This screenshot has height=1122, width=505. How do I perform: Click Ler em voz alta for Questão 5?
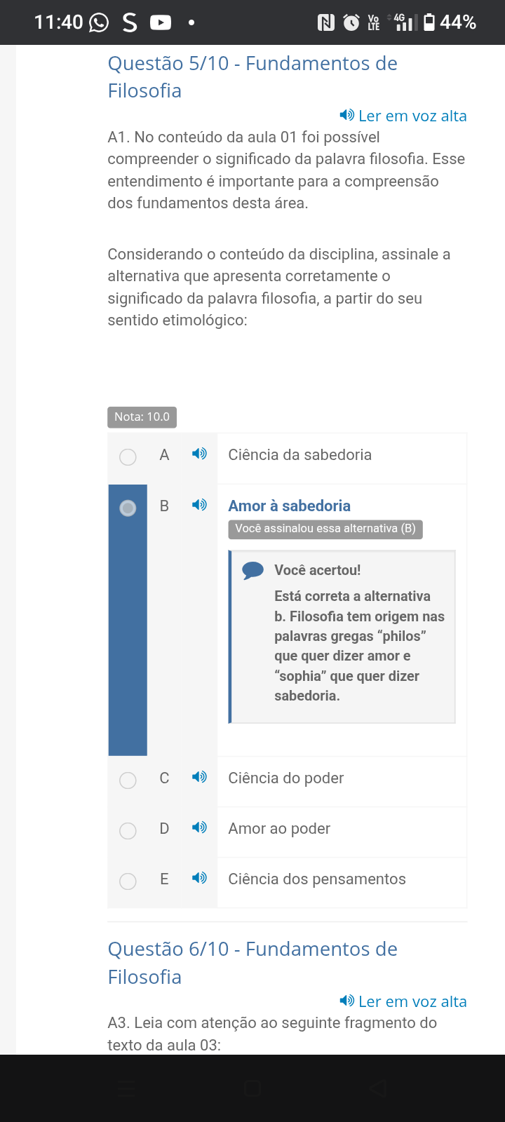(x=403, y=116)
